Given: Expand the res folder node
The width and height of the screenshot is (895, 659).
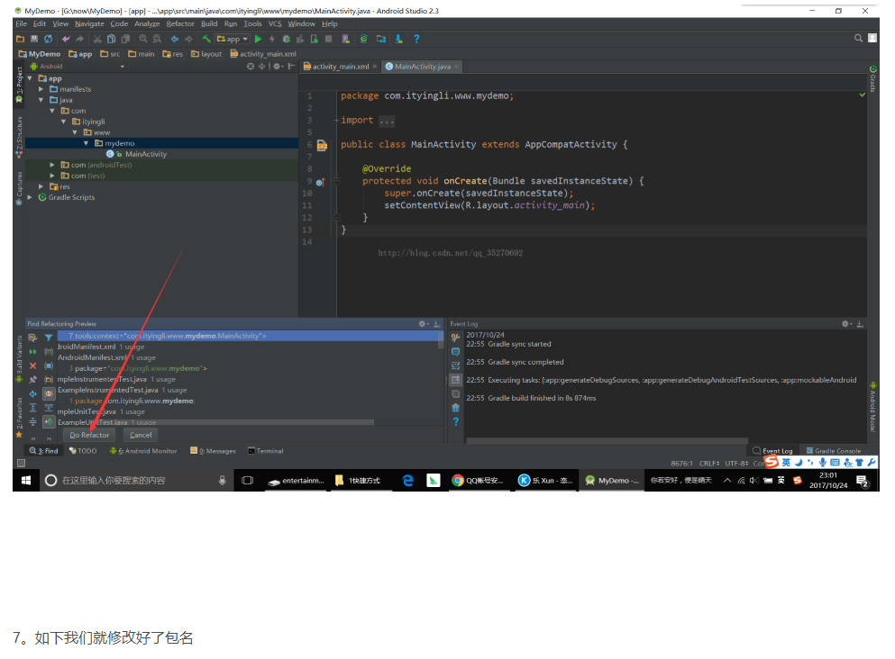Looking at the screenshot, I should pos(41,186).
